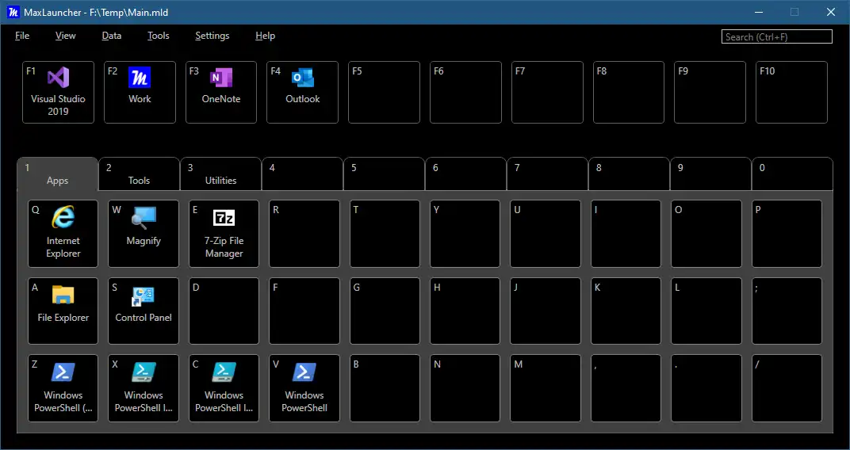Select the empty period key button
Viewport: 850px width, 450px height.
tap(706, 388)
